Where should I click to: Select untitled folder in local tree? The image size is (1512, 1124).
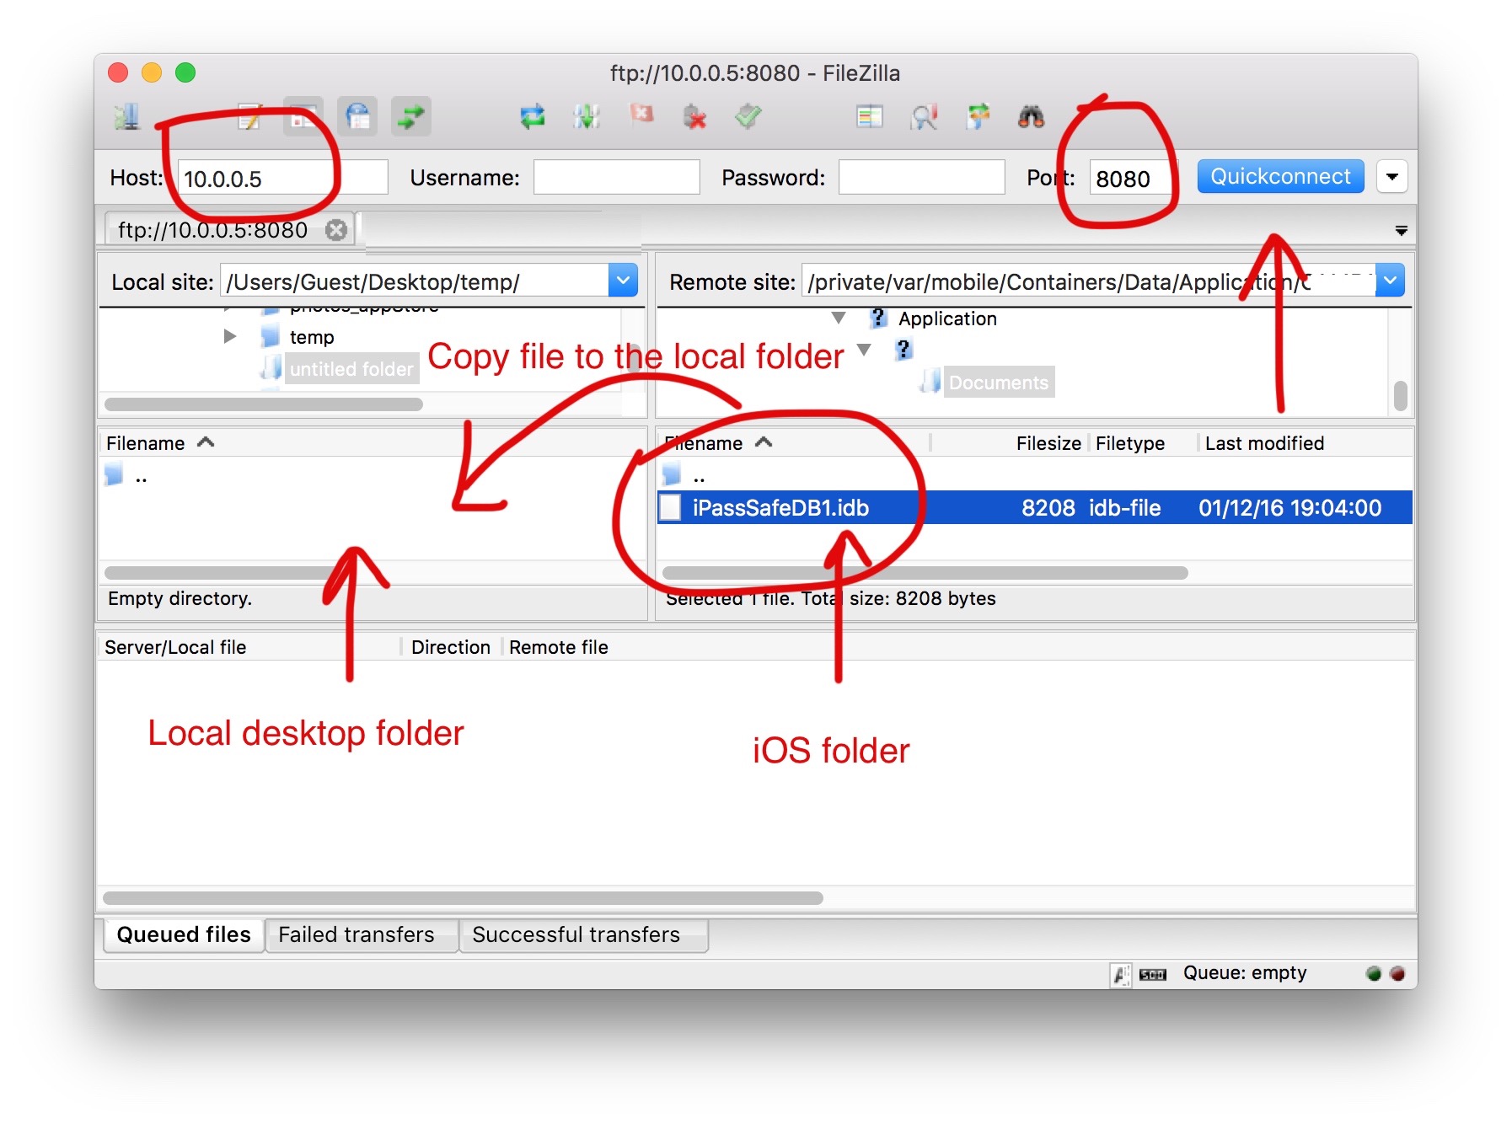(351, 369)
